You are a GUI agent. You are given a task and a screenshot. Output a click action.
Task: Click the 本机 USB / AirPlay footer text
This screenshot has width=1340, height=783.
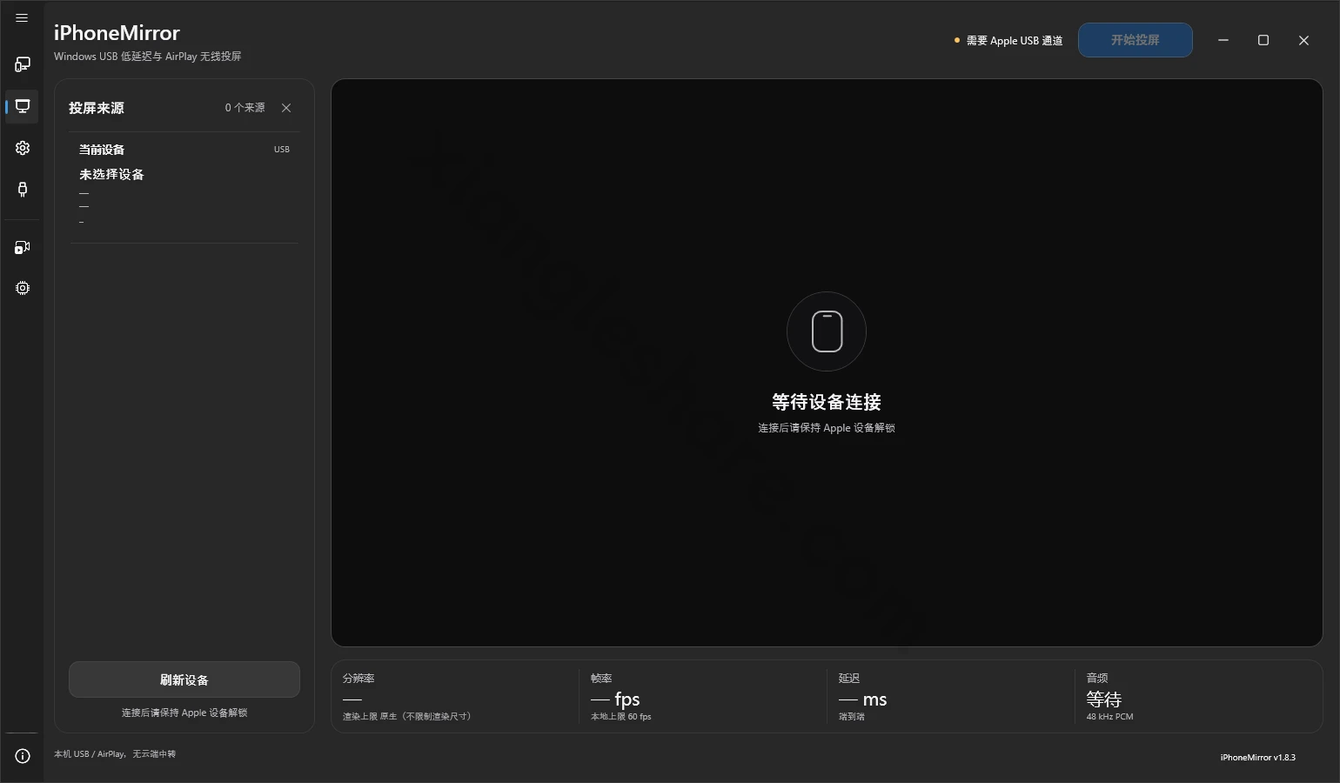(x=115, y=754)
